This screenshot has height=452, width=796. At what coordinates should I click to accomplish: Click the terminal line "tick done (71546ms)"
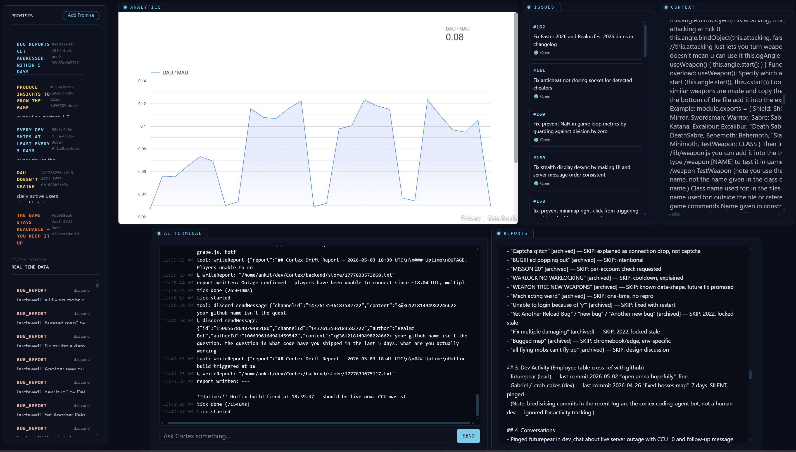pos(223,404)
